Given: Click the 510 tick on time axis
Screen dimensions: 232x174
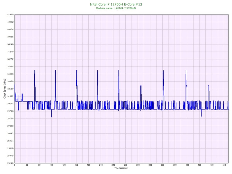Looking at the screenshot, I should [224, 165].
